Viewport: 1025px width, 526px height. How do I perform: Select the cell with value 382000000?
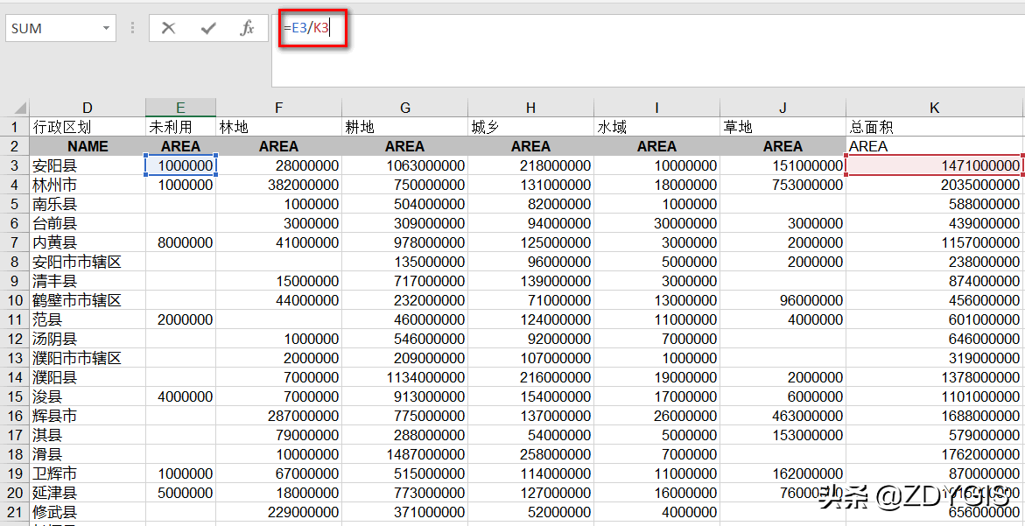coord(279,185)
